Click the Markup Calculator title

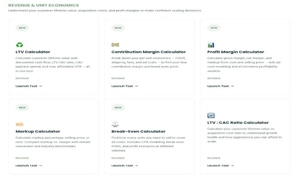[x=38, y=131]
